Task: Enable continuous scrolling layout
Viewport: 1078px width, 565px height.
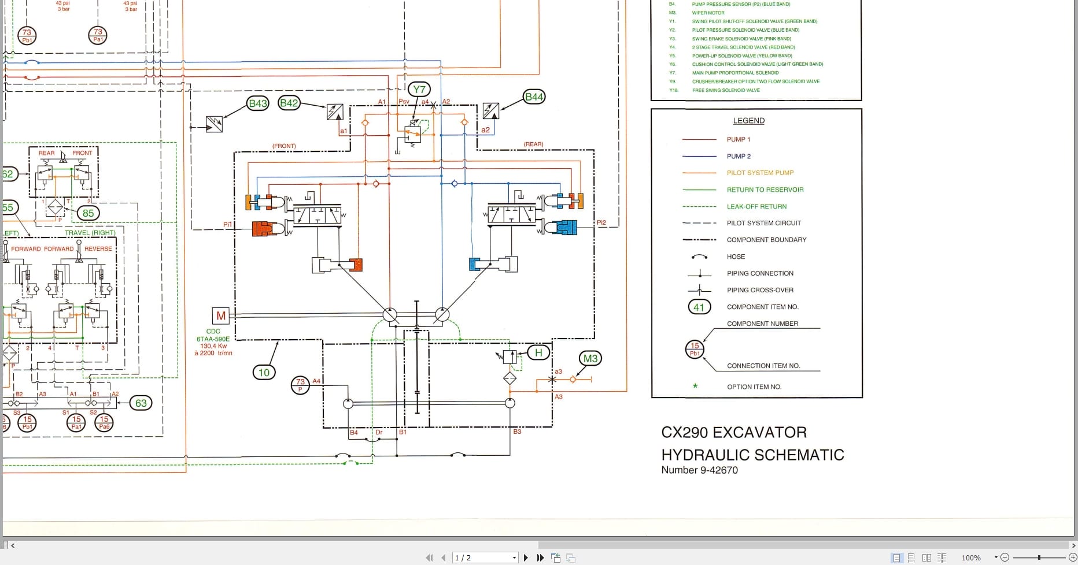Action: coord(911,557)
